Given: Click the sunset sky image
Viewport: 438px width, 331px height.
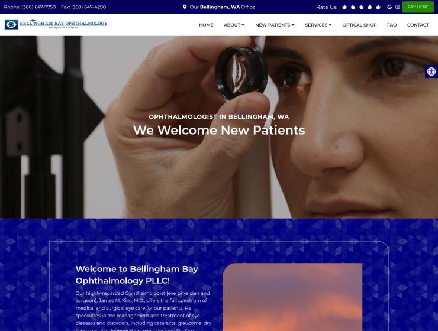Looking at the screenshot, I should pyautogui.click(x=292, y=297).
